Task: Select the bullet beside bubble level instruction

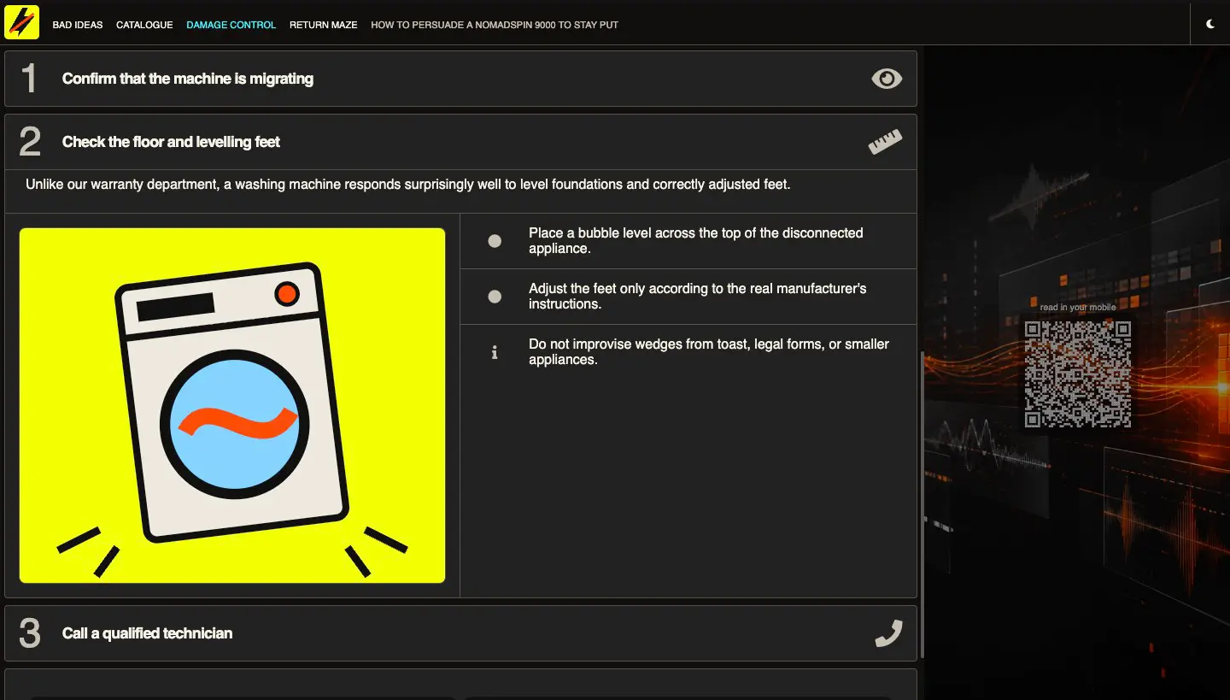Action: pos(495,241)
